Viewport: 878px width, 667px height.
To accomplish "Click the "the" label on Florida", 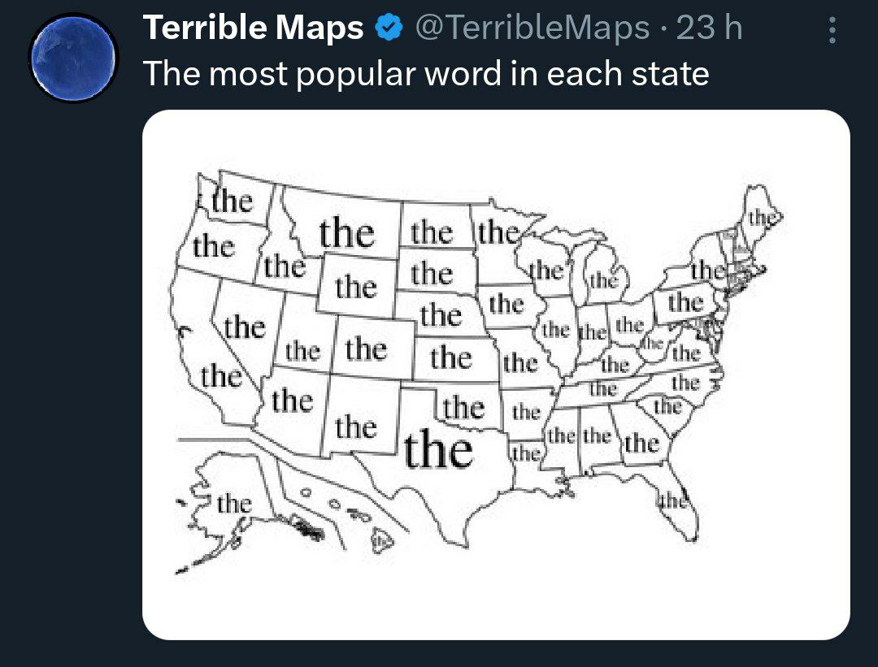I will click(x=673, y=500).
